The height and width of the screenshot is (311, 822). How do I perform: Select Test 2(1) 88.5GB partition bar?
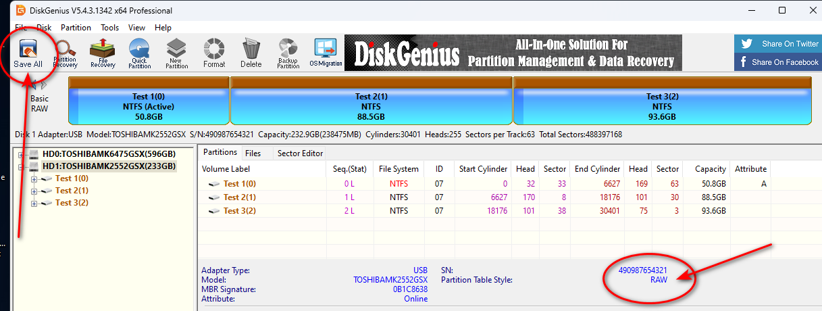tap(371, 101)
